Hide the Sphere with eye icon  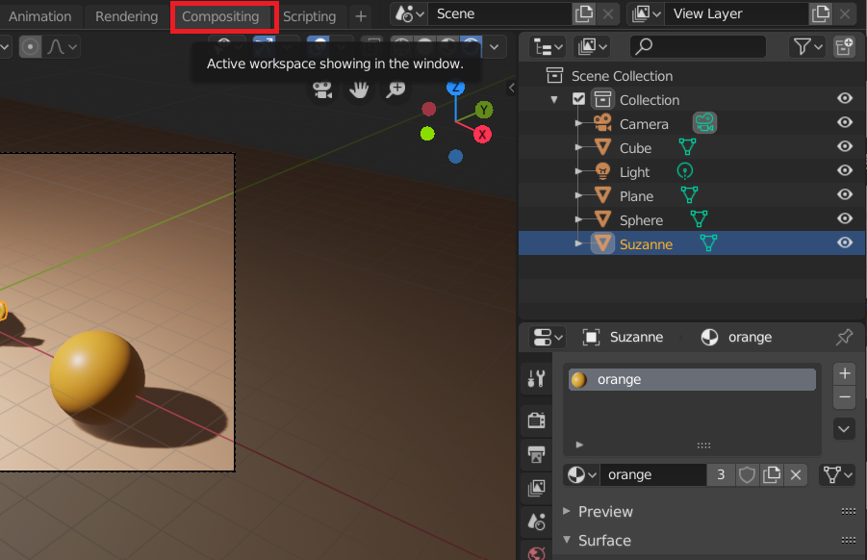(x=844, y=218)
